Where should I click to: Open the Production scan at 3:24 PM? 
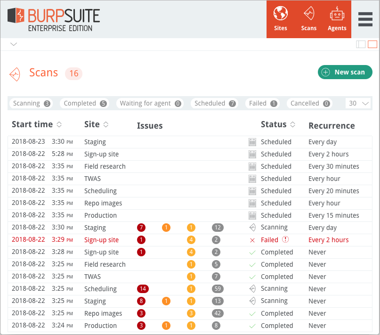point(190,326)
